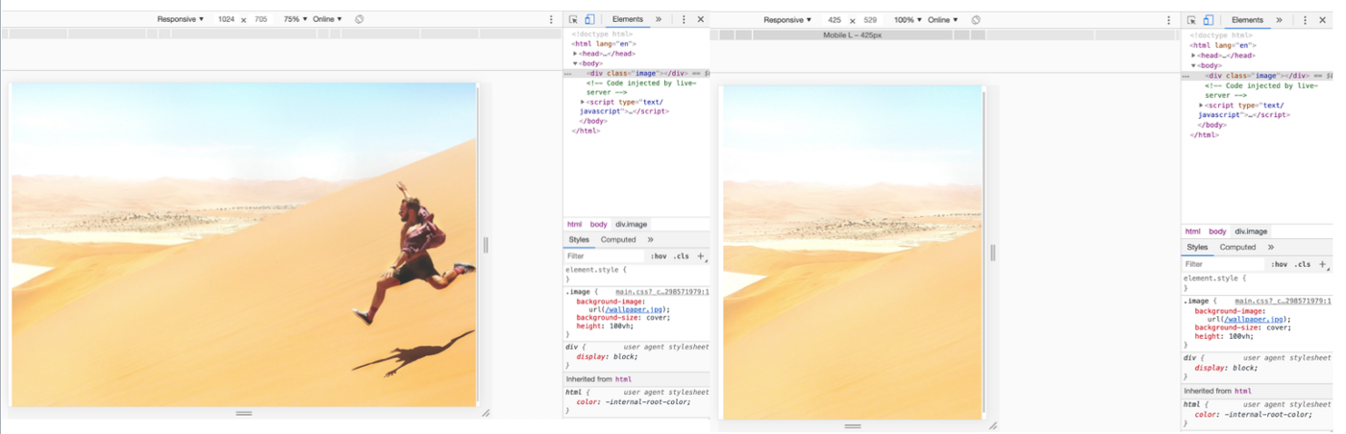
Task: Open right DevTools customize three-dot menu
Action: (x=1305, y=20)
